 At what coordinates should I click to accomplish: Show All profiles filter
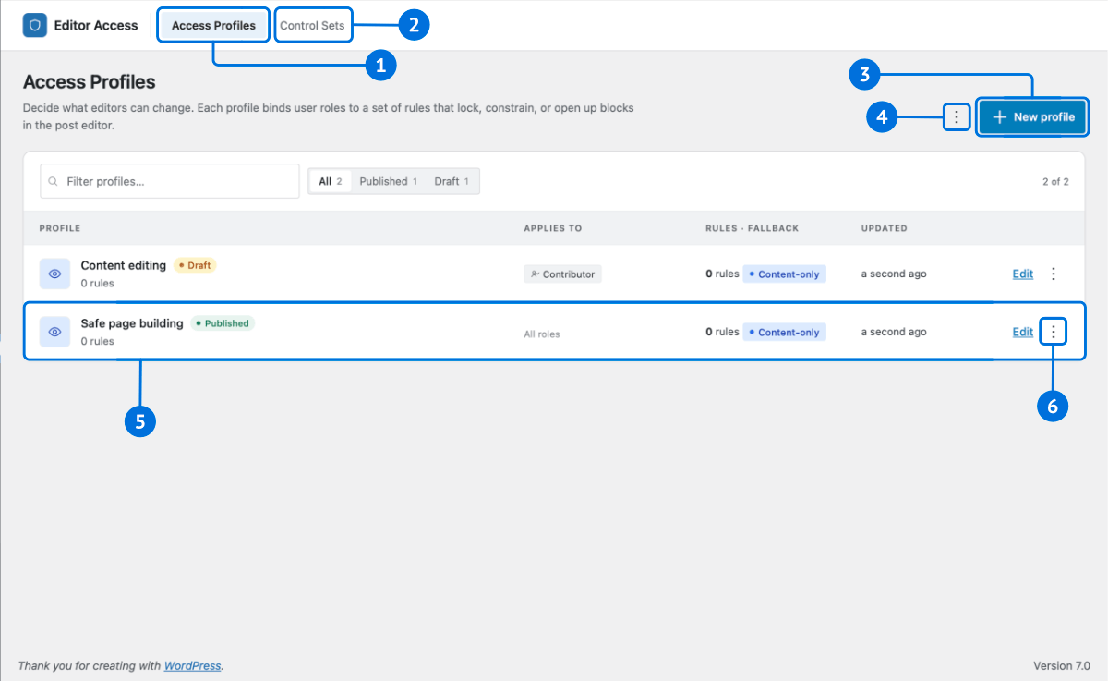tap(330, 181)
